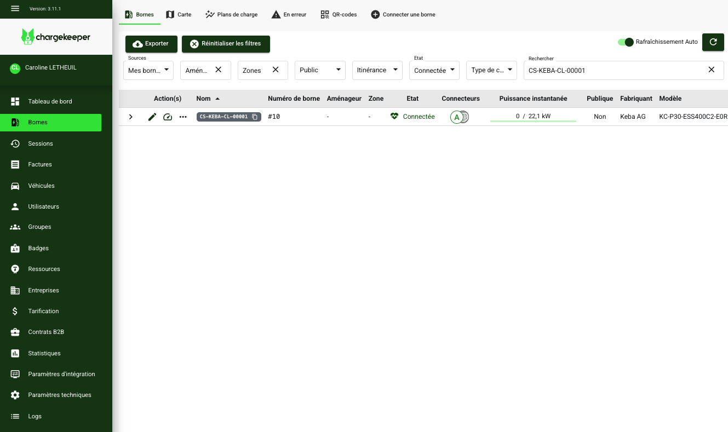Image resolution: width=728 pixels, height=432 pixels.
Task: Click the instantaneous power progress bar
Action: 533,121
